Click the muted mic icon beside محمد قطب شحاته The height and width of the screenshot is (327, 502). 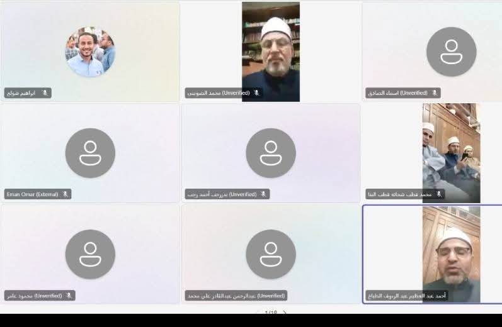438,194
